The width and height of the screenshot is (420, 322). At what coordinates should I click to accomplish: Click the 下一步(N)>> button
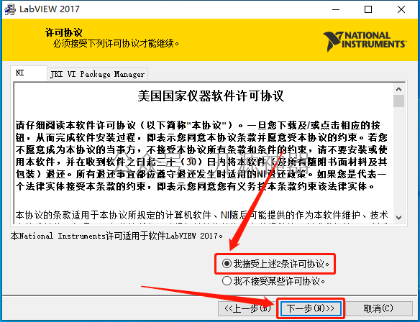point(311,308)
